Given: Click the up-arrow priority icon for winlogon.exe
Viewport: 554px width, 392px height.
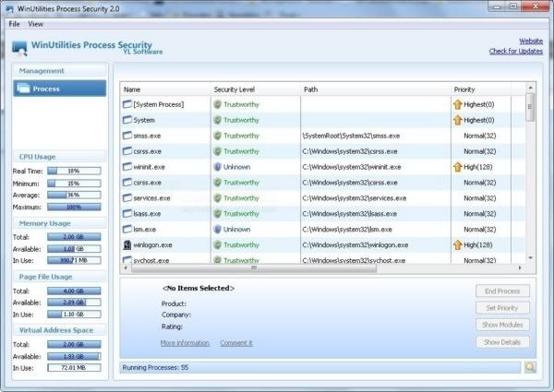Looking at the screenshot, I should click(458, 244).
